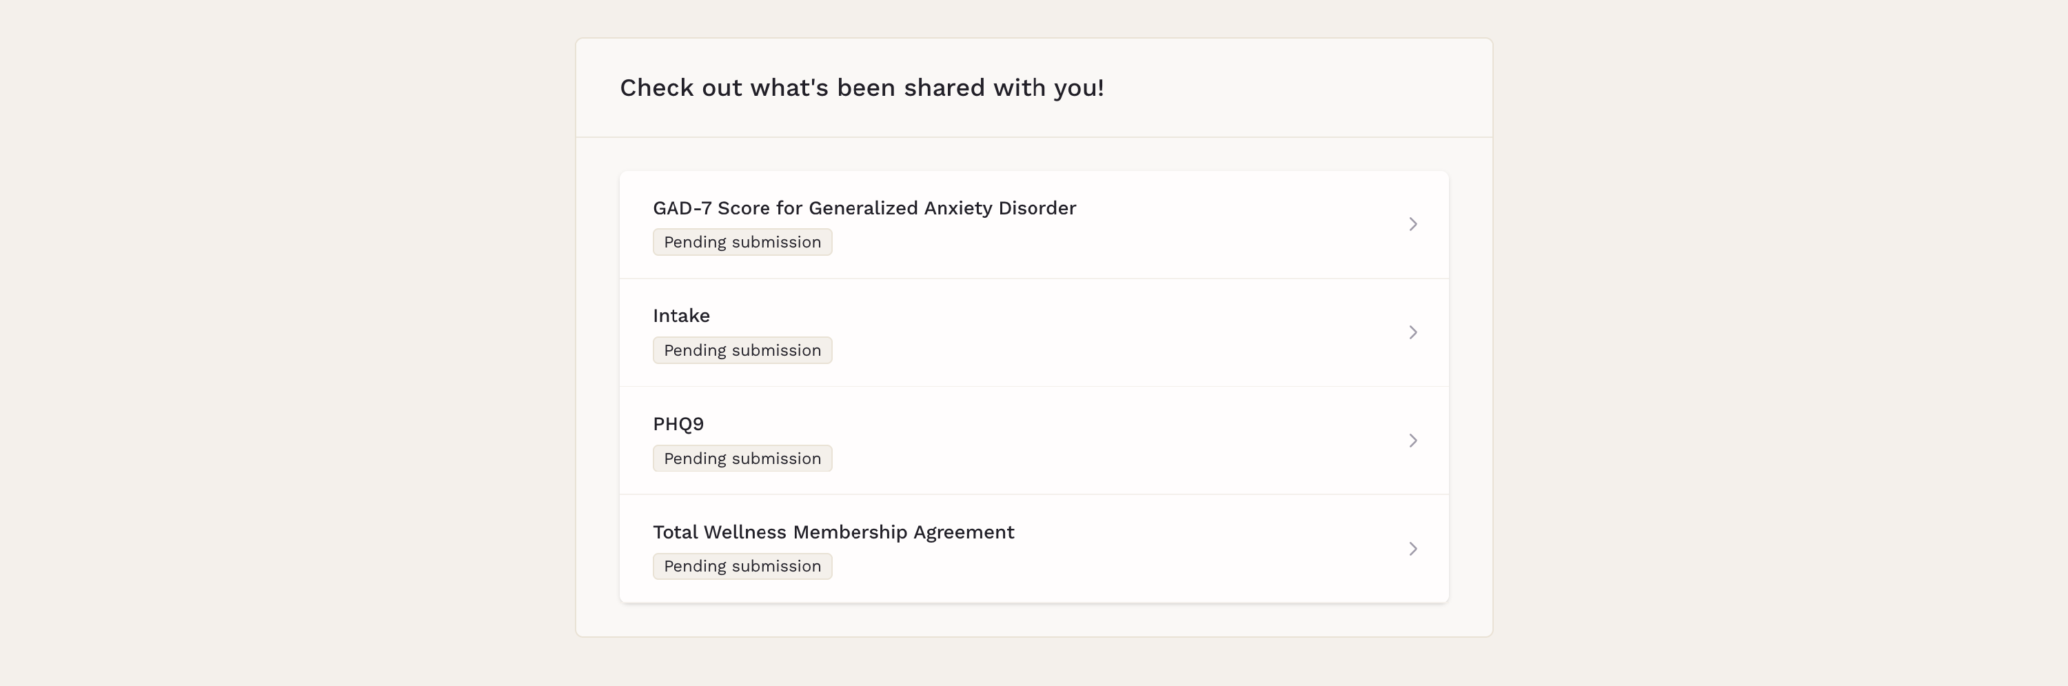
Task: Open the Total Wellness Membership Agreement
Action: (x=833, y=532)
